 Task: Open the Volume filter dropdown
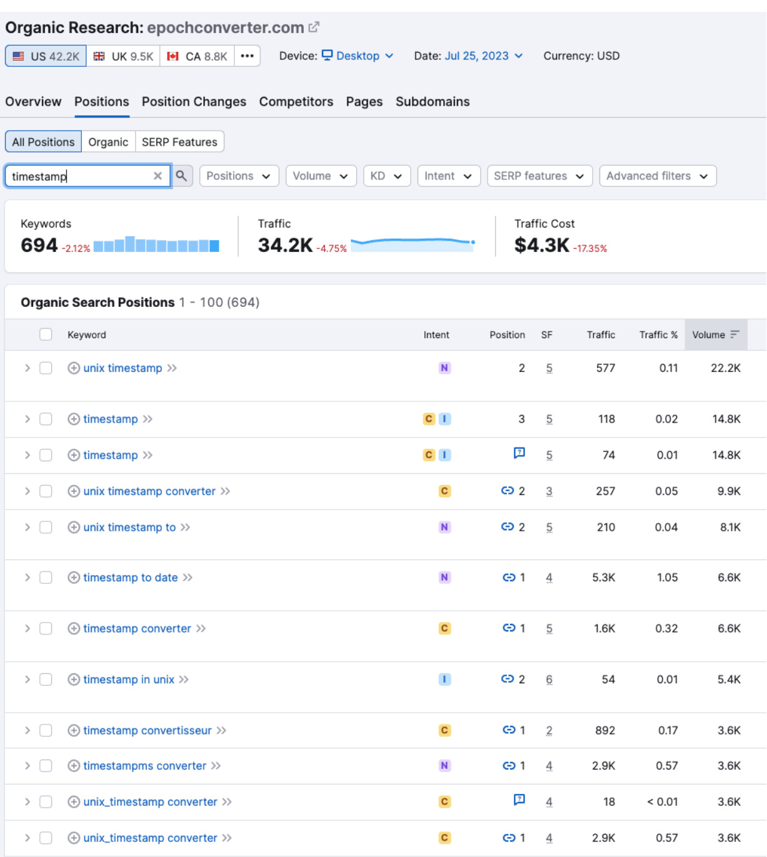[321, 176]
